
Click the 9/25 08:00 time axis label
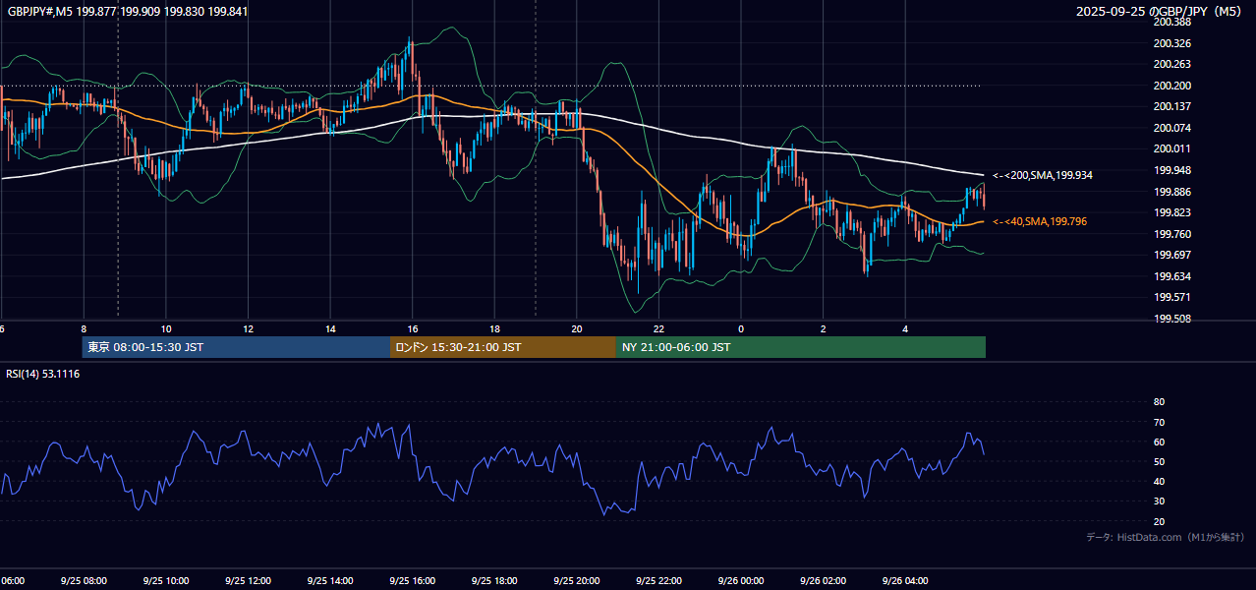point(84,581)
